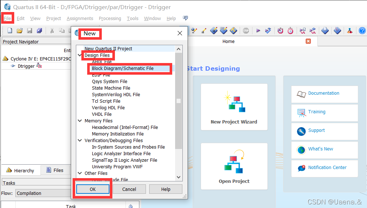Image resolution: width=367 pixels, height=208 pixels.
Task: Select SystemVerilog HDL File
Action: pyautogui.click(x=116, y=94)
